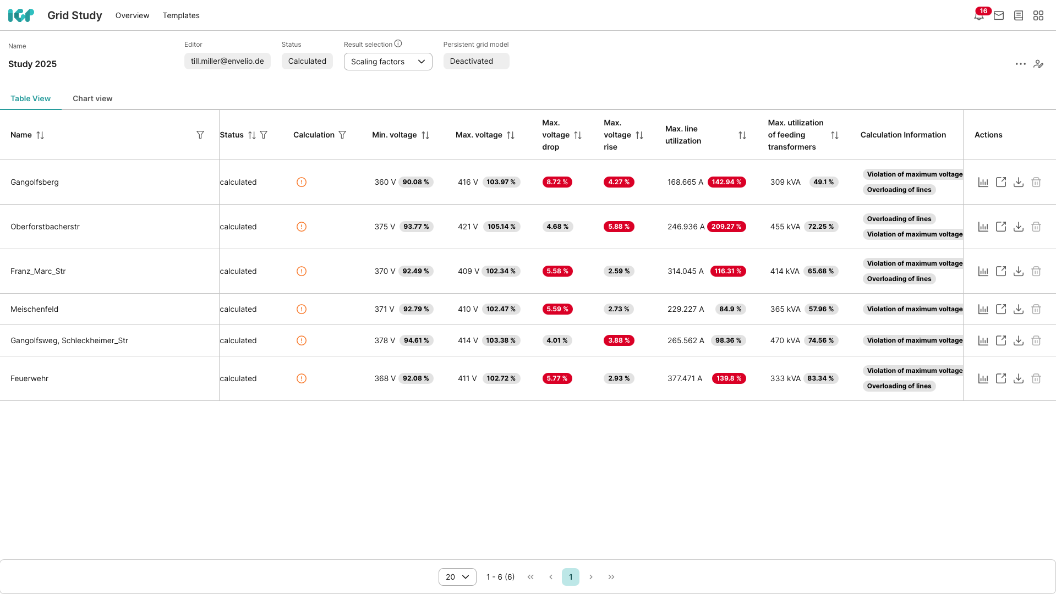Click the Gangolfsweg, Schleckheimer_Str grid name

coord(69,340)
